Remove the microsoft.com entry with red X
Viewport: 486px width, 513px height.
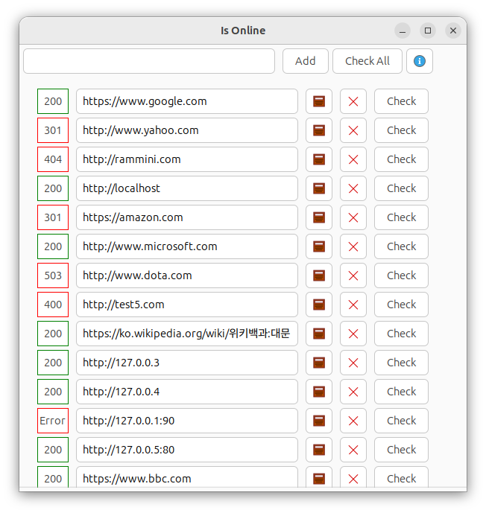coord(353,246)
